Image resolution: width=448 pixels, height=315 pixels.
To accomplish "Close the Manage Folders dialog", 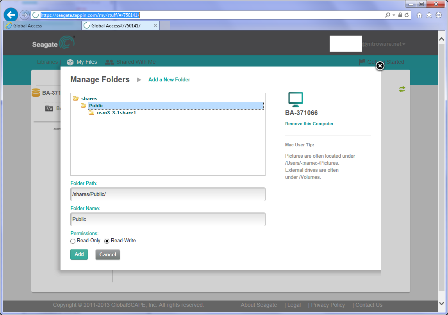I will (380, 66).
